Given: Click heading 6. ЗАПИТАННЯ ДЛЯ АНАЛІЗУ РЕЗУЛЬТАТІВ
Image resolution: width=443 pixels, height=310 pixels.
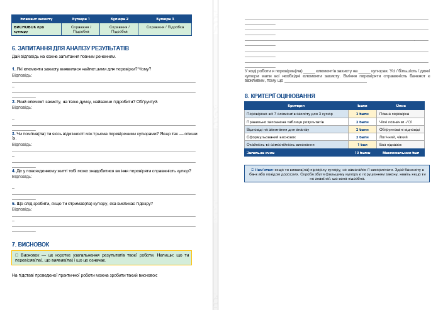Looking at the screenshot, I should pyautogui.click(x=70, y=48).
